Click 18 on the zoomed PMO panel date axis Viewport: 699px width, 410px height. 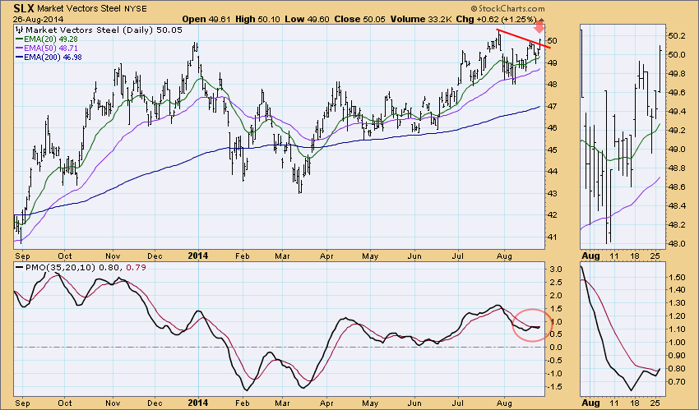[x=635, y=403]
